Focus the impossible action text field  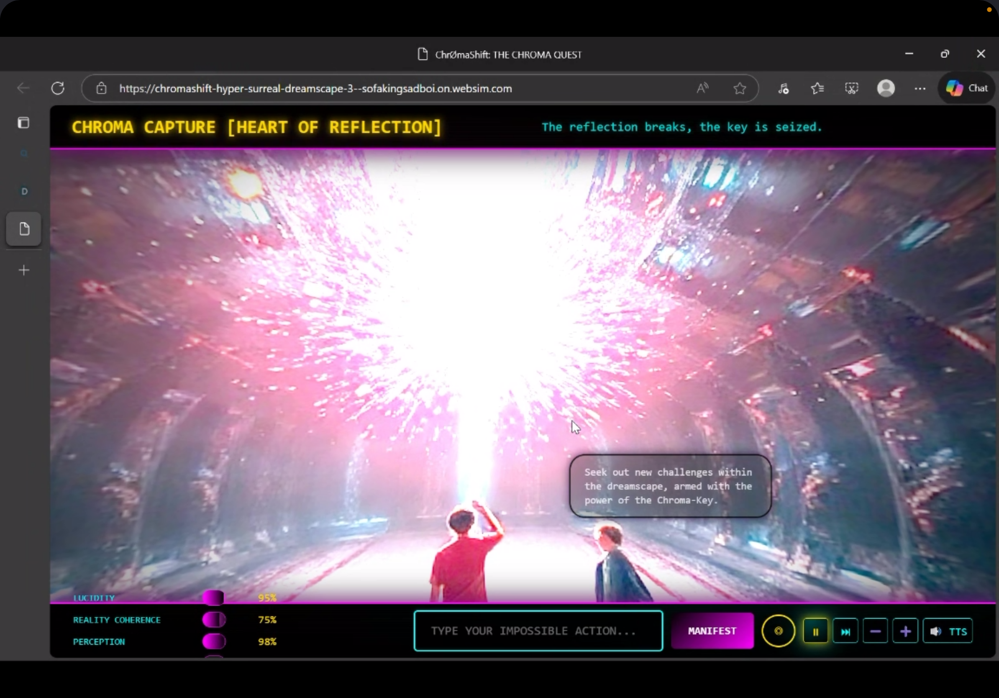coord(538,631)
